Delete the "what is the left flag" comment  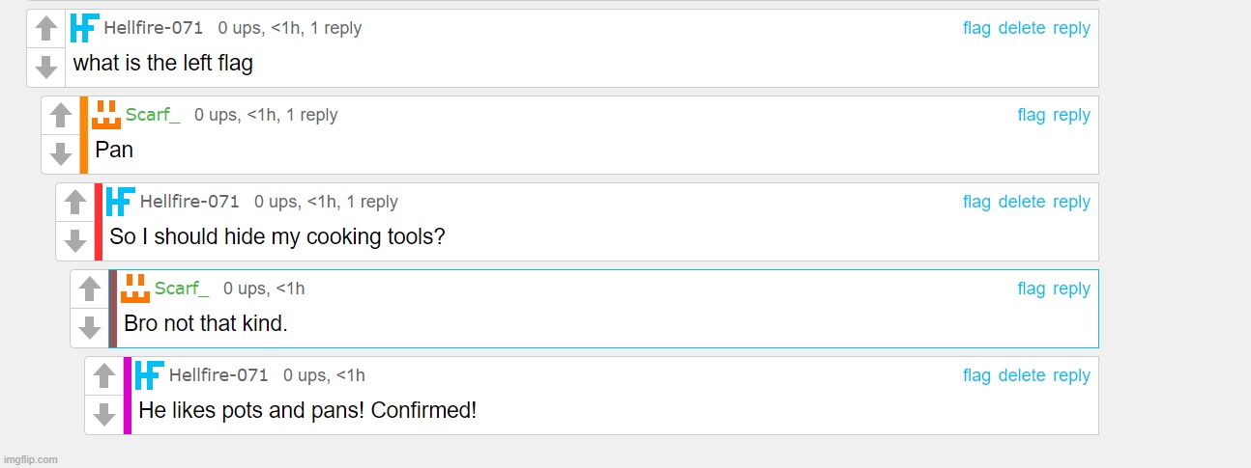pos(1022,28)
